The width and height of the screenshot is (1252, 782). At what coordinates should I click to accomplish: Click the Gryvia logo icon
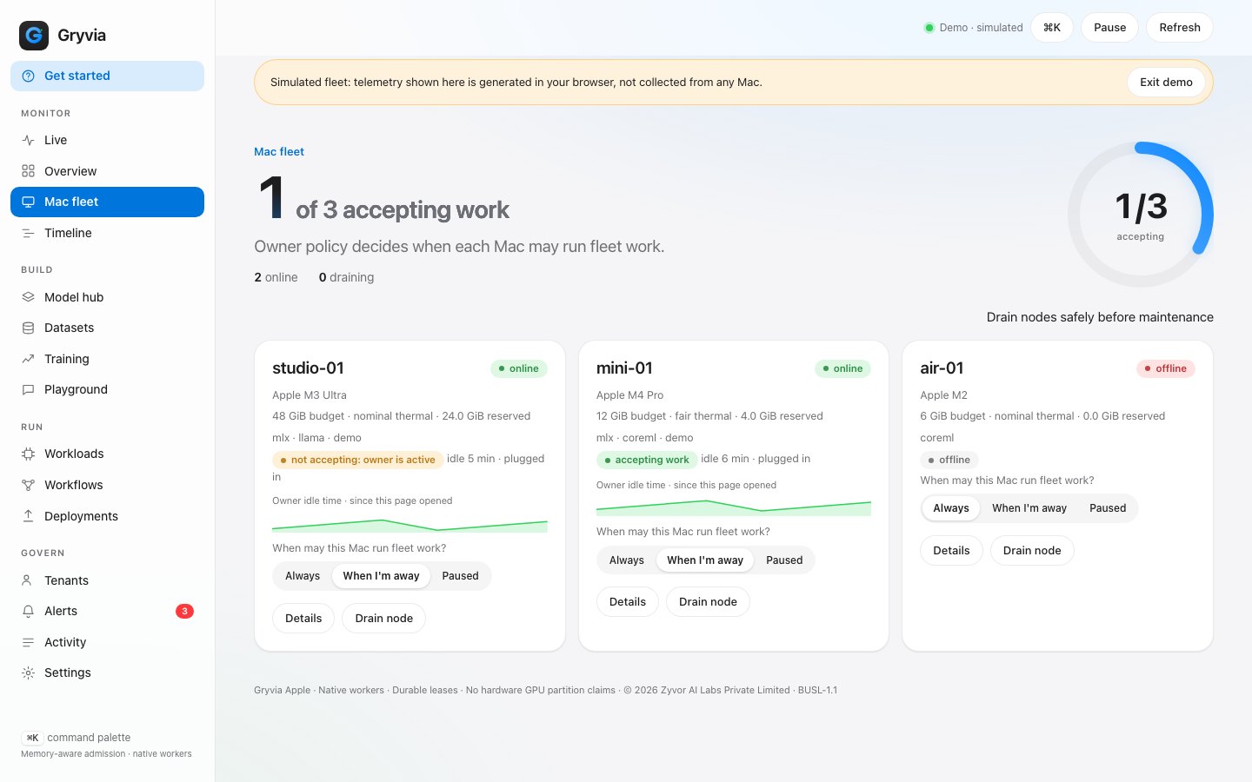tap(34, 36)
